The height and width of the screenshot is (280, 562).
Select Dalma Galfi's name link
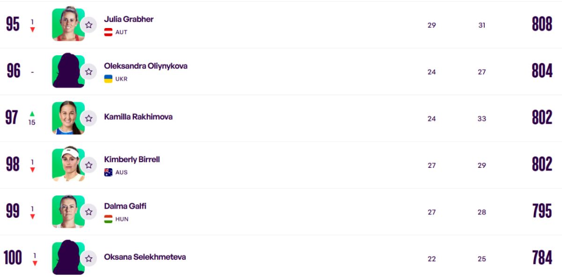pos(125,206)
